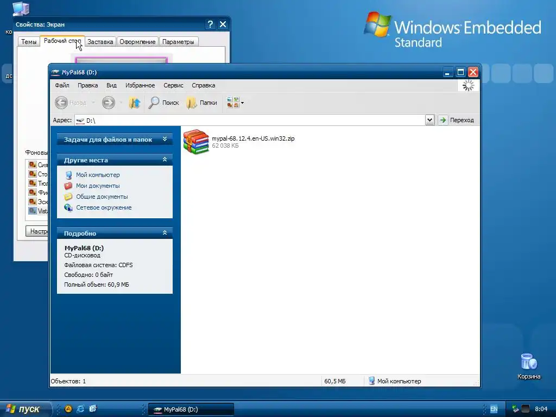Click Мой компьютер icon in sidebar
This screenshot has height=417, width=556.
tap(68, 175)
